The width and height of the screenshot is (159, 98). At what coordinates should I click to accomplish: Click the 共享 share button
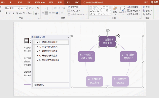pyautogui.click(x=154, y=2)
